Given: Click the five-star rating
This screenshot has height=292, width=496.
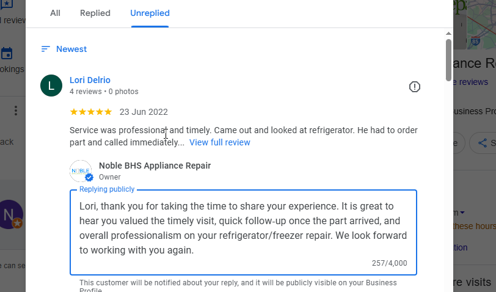Looking at the screenshot, I should 91,112.
